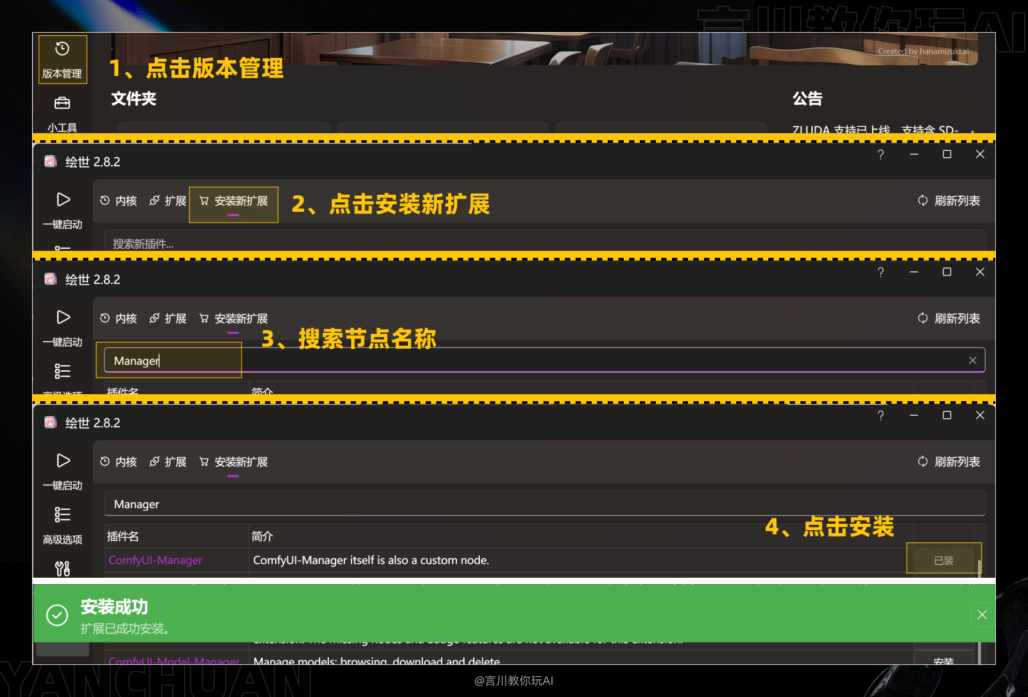This screenshot has width=1028, height=697.
Task: Click the checkmark icon in success banner
Action: (x=57, y=614)
